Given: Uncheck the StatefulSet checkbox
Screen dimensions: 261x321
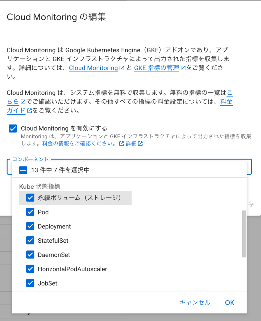Looking at the screenshot, I should point(30,240).
